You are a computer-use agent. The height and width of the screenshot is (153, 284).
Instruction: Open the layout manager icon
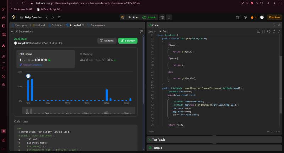(x=238, y=17)
